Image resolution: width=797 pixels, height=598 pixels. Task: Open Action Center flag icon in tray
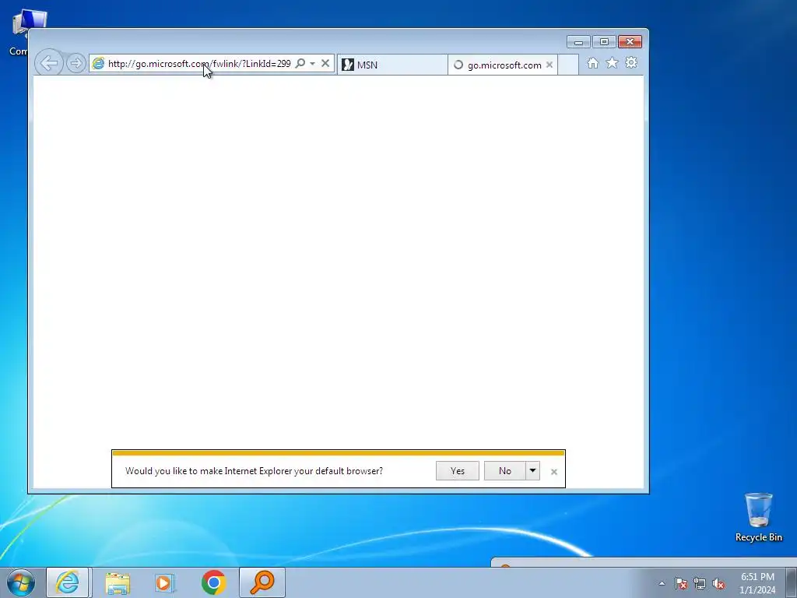tap(681, 584)
